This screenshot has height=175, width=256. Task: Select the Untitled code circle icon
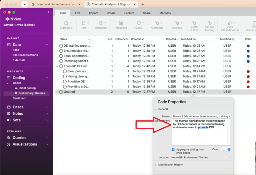(61, 92)
